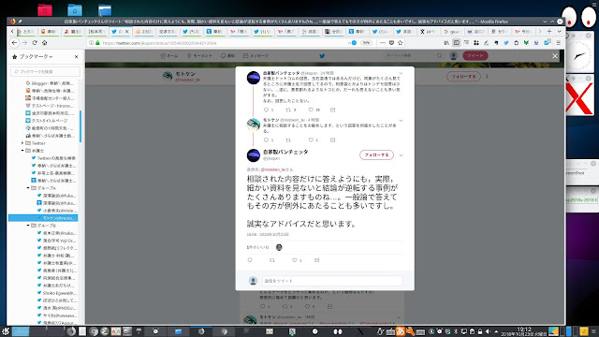This screenshot has height=337, width=599.
Task: Collapse the グループA bookmarks folder
Action: click(x=28, y=188)
